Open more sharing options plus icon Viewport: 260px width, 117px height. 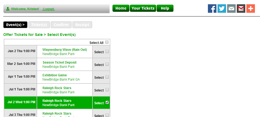tap(251, 9)
